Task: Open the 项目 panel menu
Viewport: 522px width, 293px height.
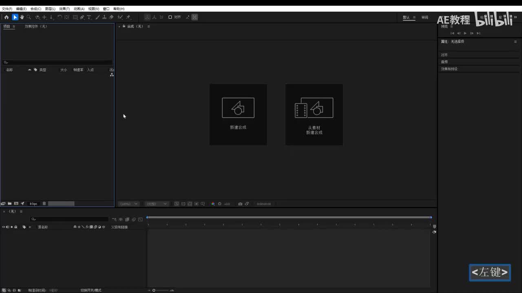Action: (x=13, y=26)
